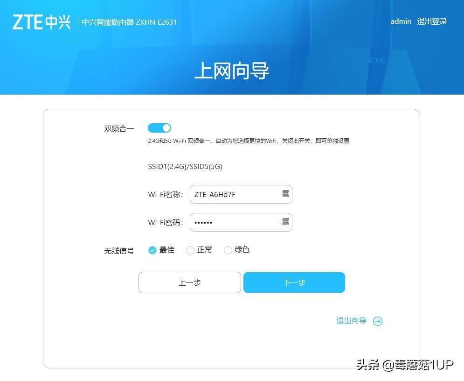The height and width of the screenshot is (381, 464).
Task: Click the ZTE中兴 logo
Action: click(x=42, y=22)
